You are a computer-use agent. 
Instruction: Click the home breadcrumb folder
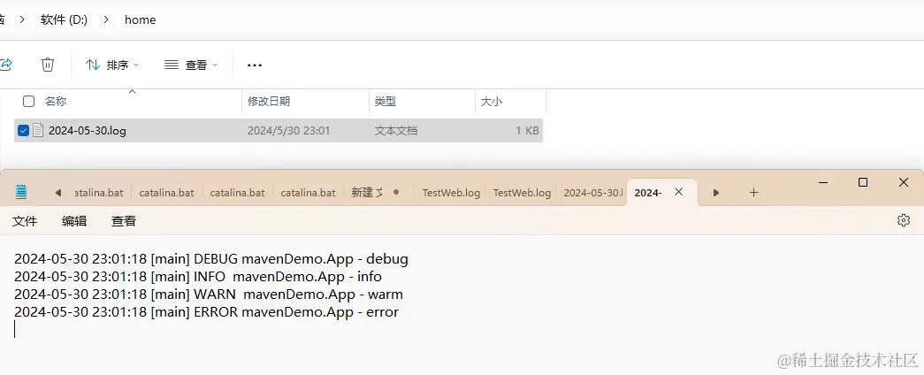pyautogui.click(x=141, y=19)
